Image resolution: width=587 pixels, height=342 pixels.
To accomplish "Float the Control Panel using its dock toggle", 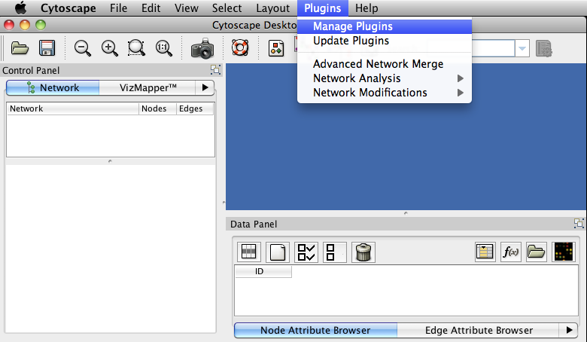I will 215,70.
